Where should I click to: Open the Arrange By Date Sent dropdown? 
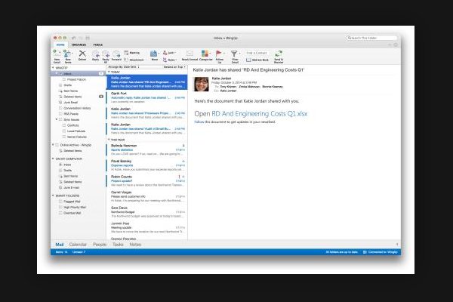click(x=124, y=66)
